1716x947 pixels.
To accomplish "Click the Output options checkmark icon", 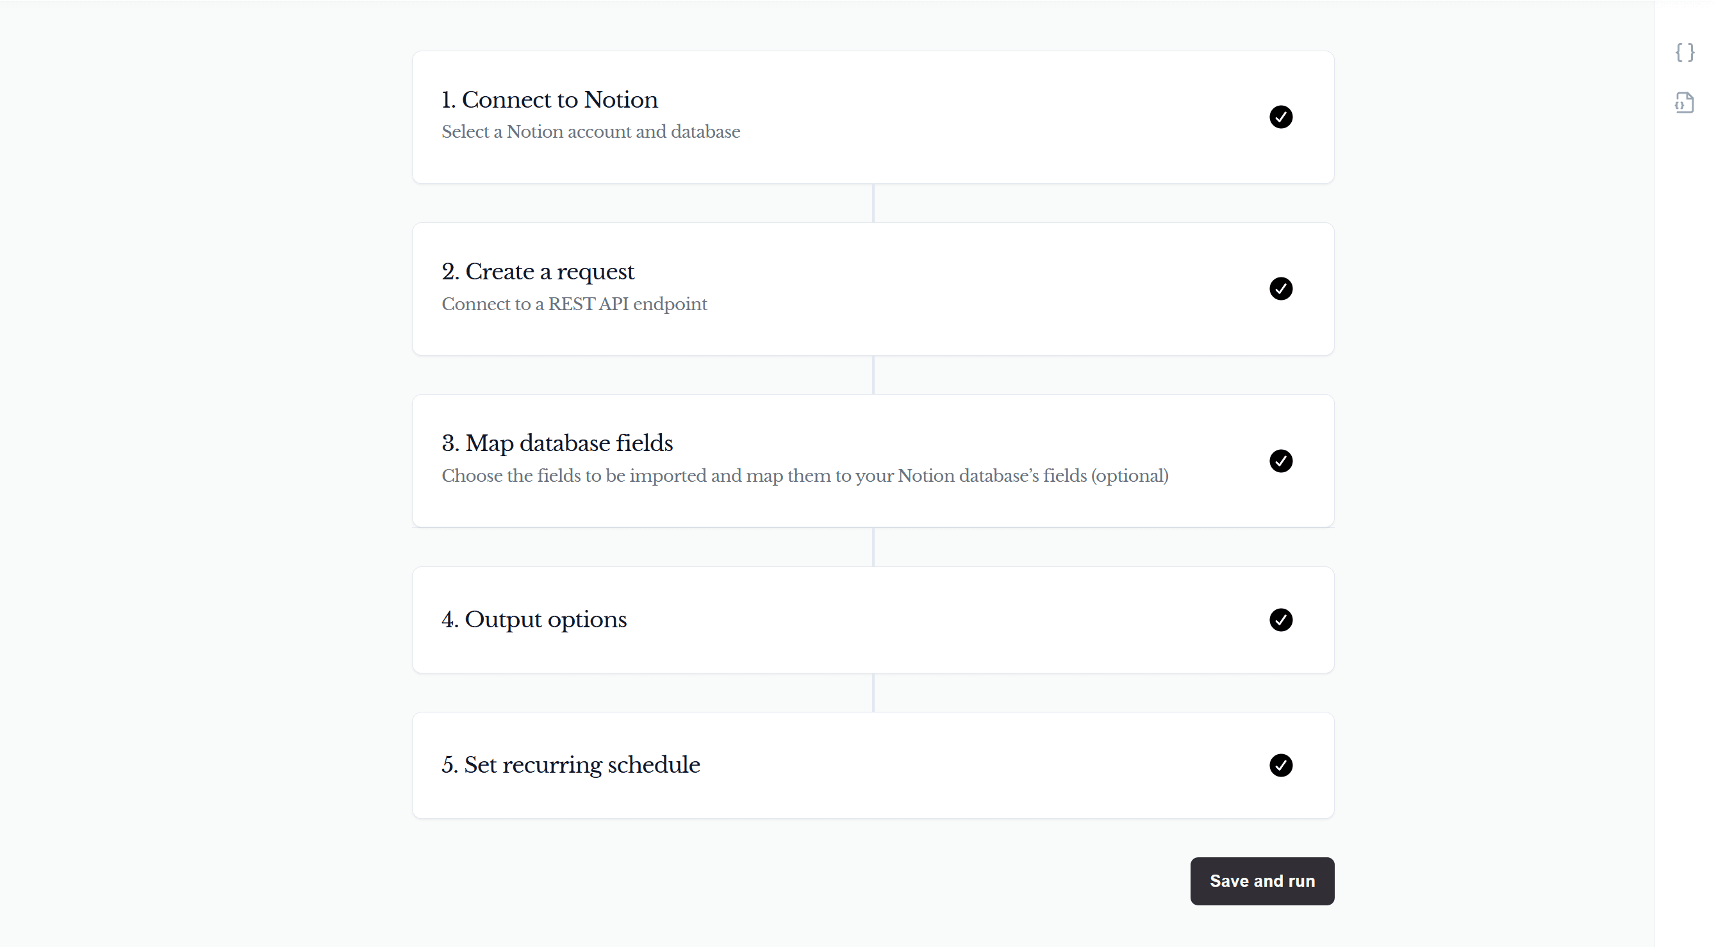I will click(x=1280, y=620).
